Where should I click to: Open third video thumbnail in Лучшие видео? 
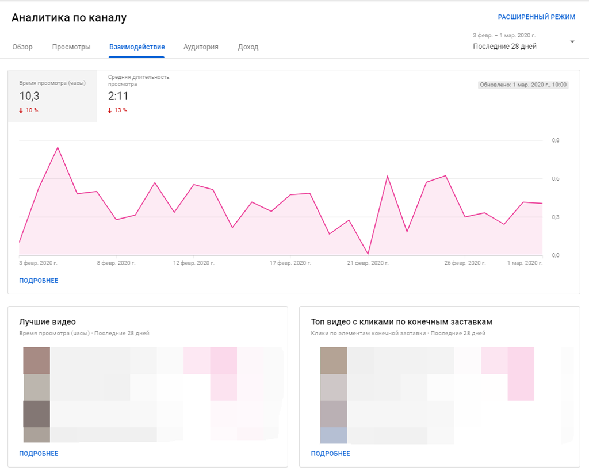(37, 413)
